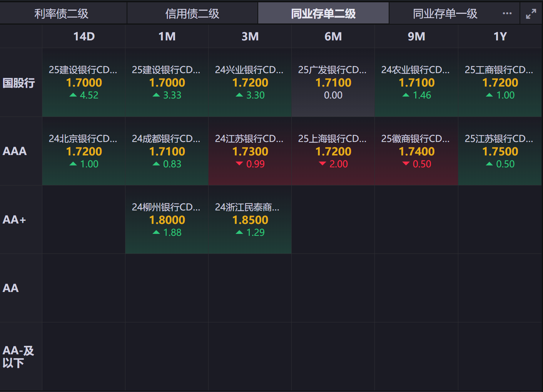543x392 pixels.
Task: Click the 14D column header
Action: (84, 37)
